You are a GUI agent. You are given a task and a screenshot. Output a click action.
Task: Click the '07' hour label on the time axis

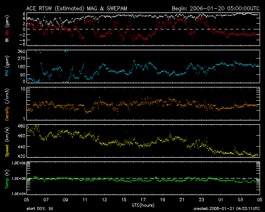(x=46, y=200)
